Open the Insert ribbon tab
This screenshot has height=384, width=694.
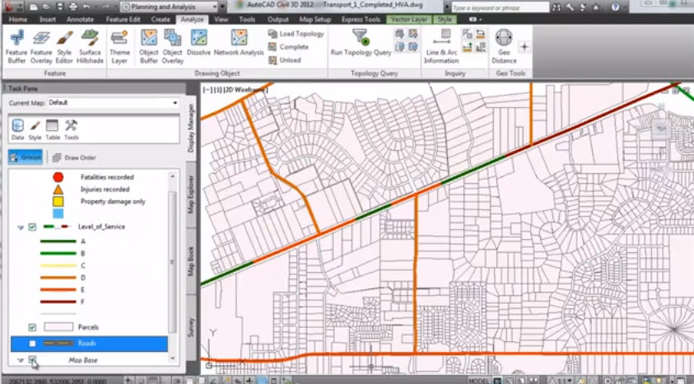(x=48, y=20)
